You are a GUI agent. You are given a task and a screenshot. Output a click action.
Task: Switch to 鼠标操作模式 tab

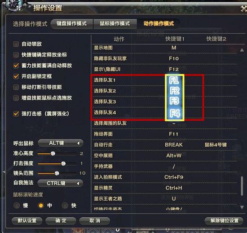click(115, 24)
